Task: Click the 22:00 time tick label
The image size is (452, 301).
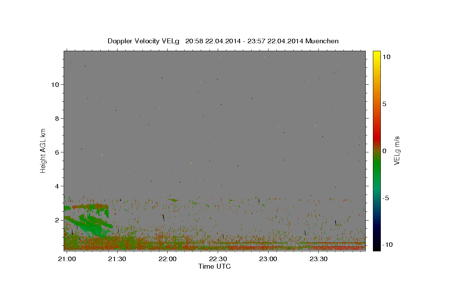Action: click(167, 259)
